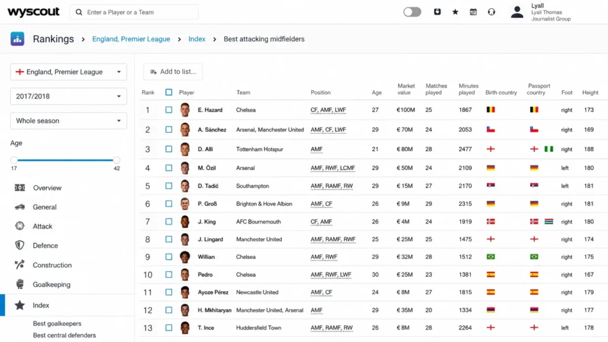
Task: Check the box for D. Tadić
Action: 169,186
